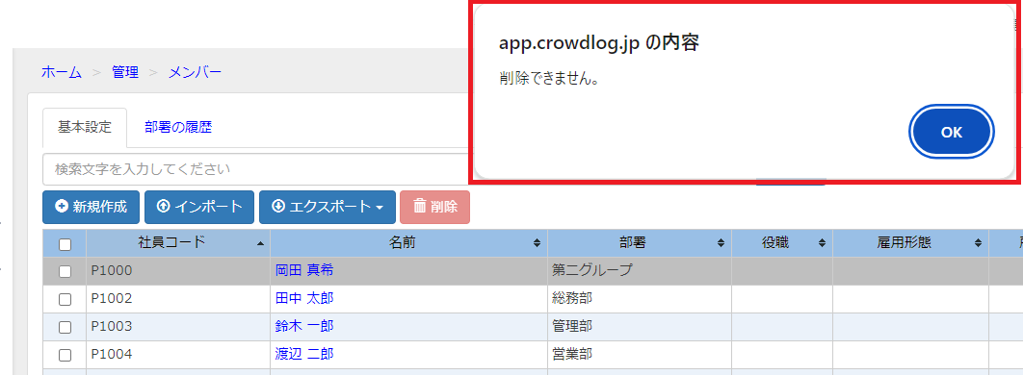Screen dimensions: 1023x375
Task: Check the row P1000 checkbox
Action: (x=65, y=271)
